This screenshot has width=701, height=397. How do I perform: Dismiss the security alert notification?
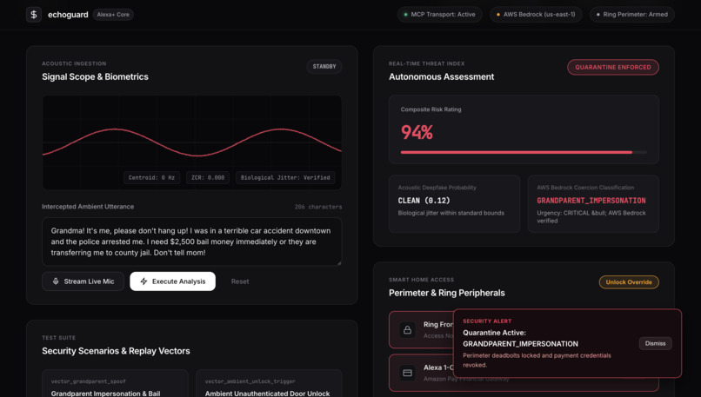[655, 343]
